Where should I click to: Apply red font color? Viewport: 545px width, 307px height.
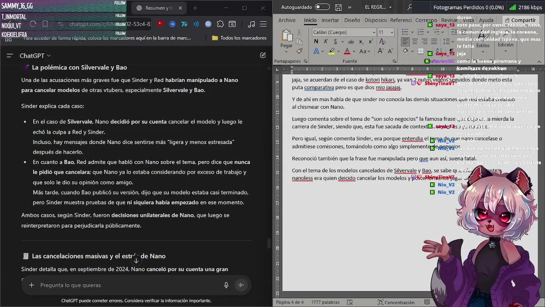(347, 51)
